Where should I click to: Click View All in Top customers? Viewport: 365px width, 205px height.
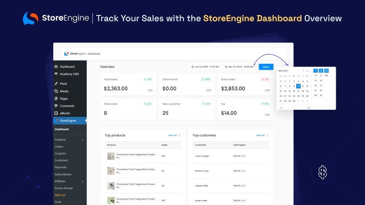(x=260, y=135)
